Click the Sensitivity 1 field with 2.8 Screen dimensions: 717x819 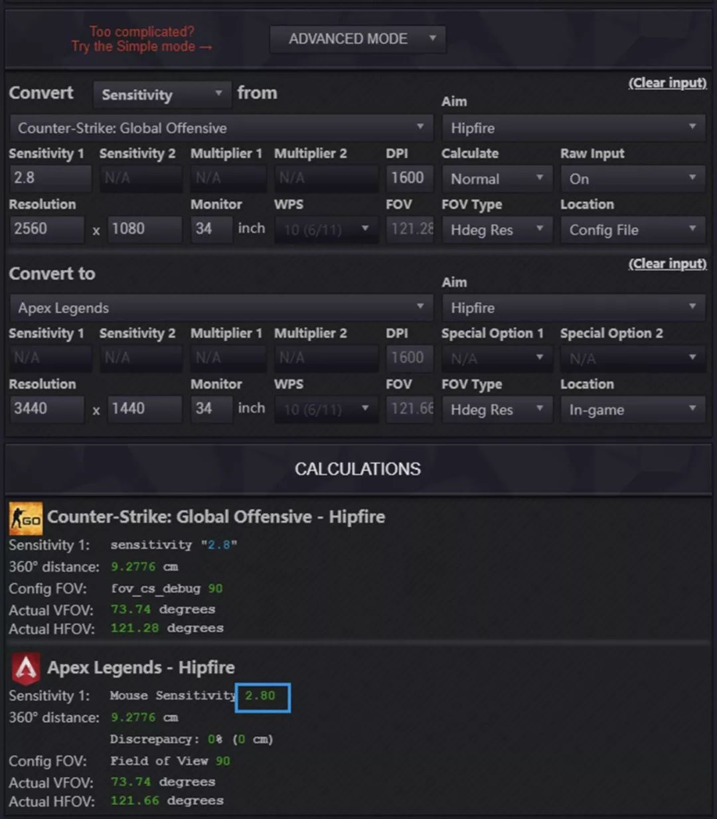coord(50,178)
